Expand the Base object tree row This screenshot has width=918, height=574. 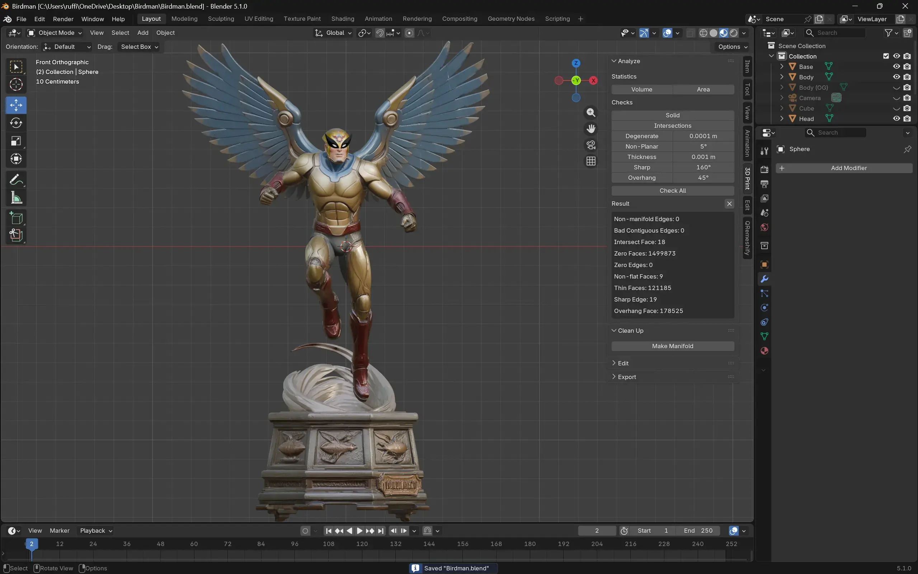781,66
